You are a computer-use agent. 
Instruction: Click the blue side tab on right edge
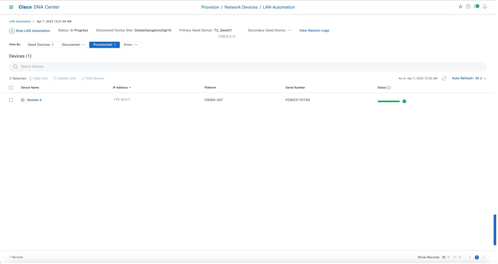[x=497, y=231]
